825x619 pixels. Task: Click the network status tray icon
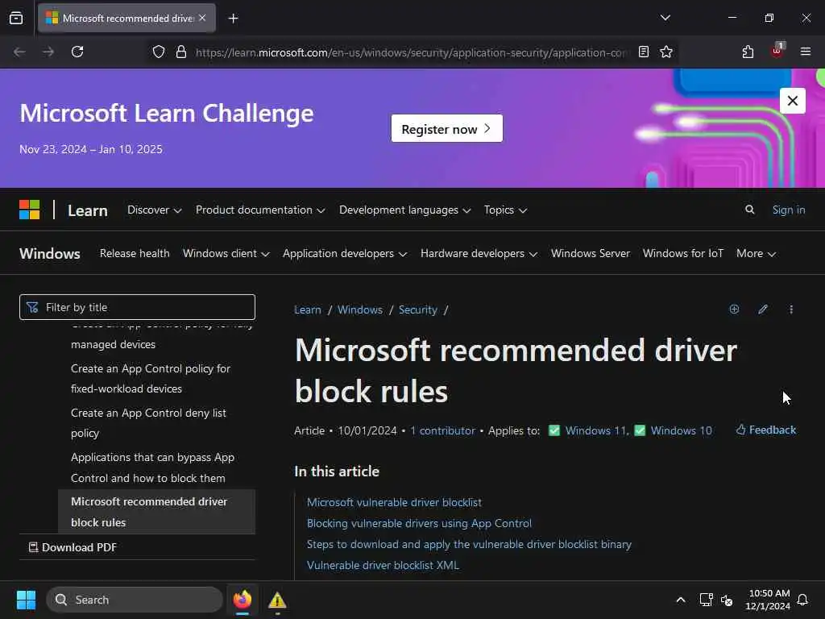(706, 600)
